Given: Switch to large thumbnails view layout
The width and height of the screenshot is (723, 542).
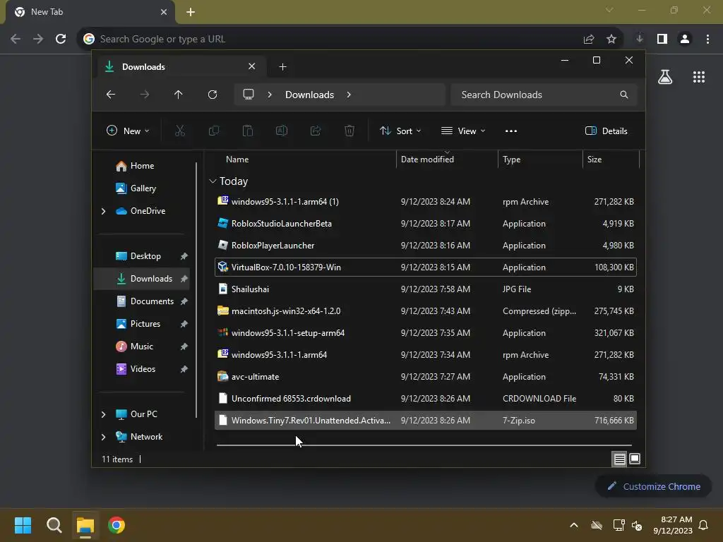Looking at the screenshot, I should pos(635,459).
